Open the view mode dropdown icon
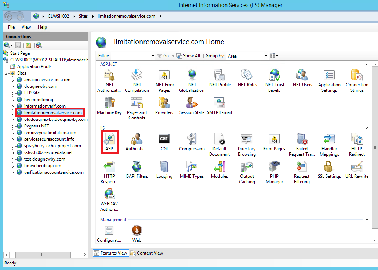This screenshot has height=270, width=378. (x=274, y=56)
